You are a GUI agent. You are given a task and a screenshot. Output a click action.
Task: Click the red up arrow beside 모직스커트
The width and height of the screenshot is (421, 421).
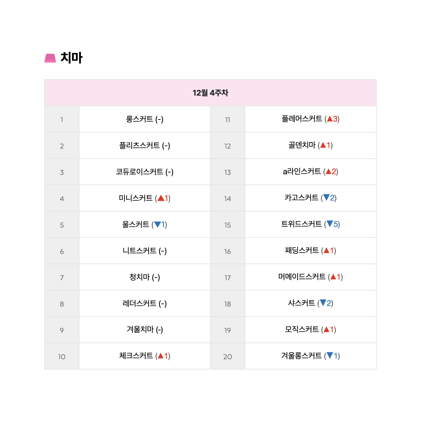[326, 329]
